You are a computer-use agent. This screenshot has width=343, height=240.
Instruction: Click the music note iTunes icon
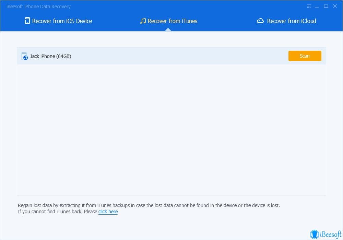point(143,21)
